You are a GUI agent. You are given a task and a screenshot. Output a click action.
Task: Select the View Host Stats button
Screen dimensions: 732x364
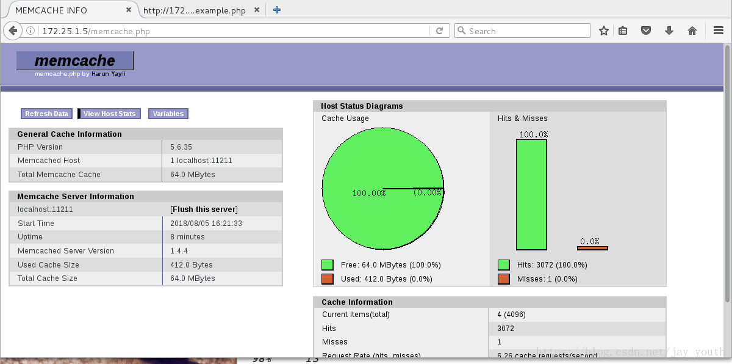[x=109, y=114]
